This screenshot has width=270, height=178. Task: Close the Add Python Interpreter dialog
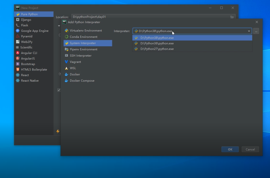click(257, 22)
